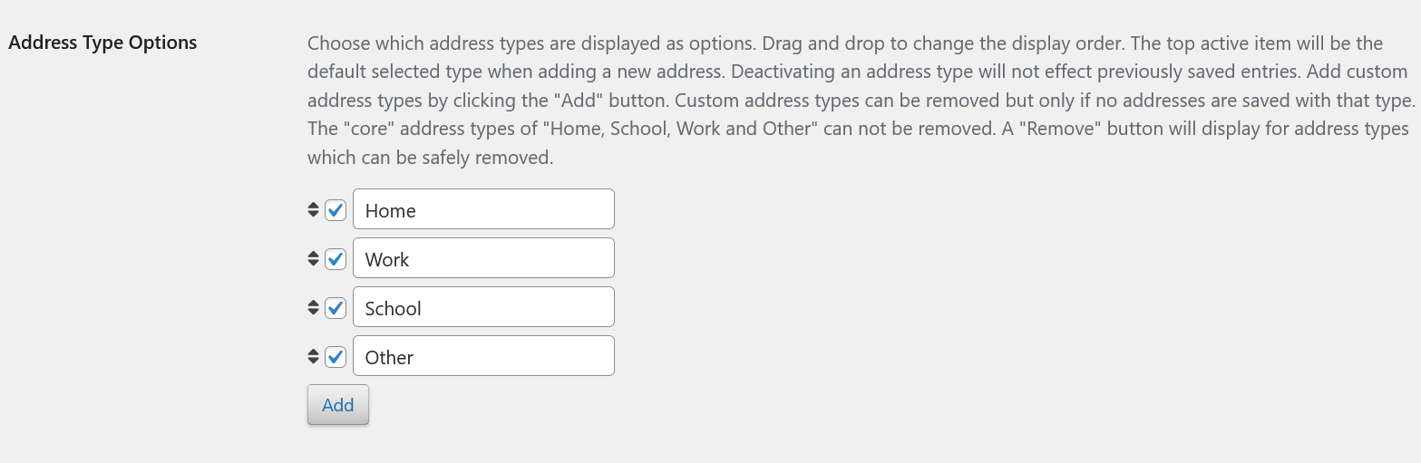Click right after the word Home in its field
Screen dimensions: 1421x463
tap(418, 210)
